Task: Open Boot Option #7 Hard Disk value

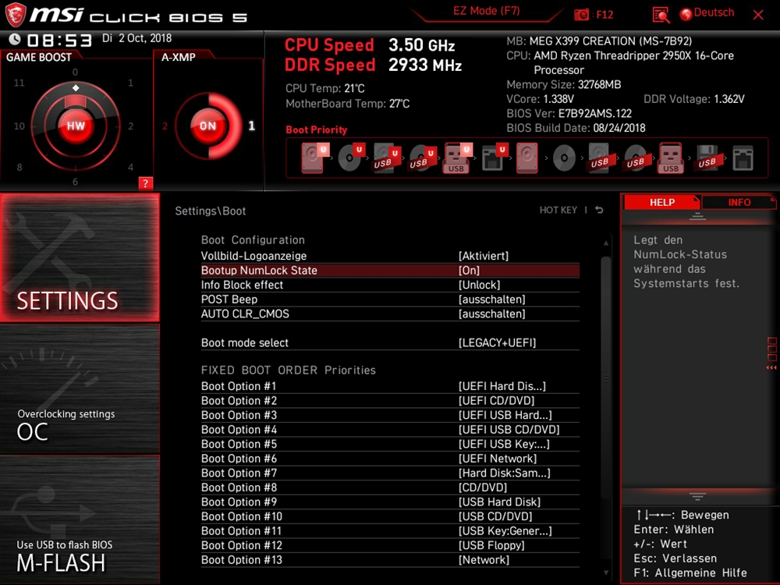Action: coord(505,473)
